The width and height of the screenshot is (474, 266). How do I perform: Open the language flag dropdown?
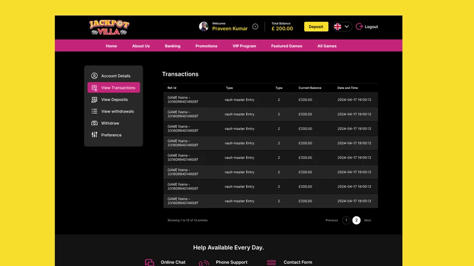coord(342,26)
